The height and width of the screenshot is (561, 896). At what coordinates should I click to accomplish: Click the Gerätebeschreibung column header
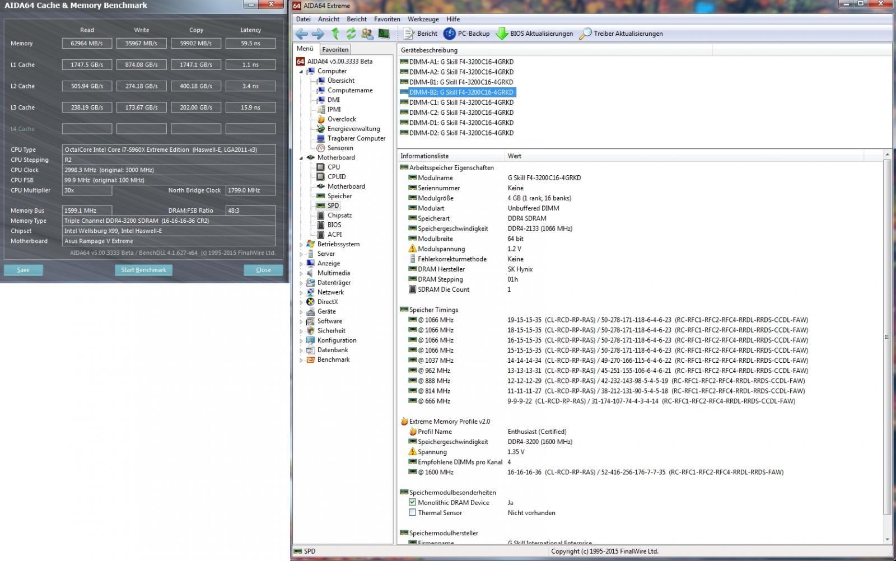coord(555,50)
